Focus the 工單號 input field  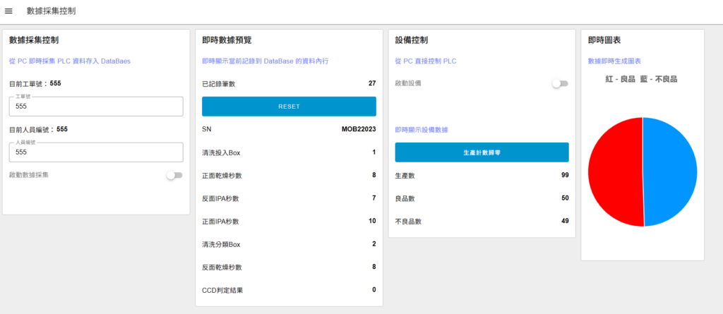pos(96,107)
